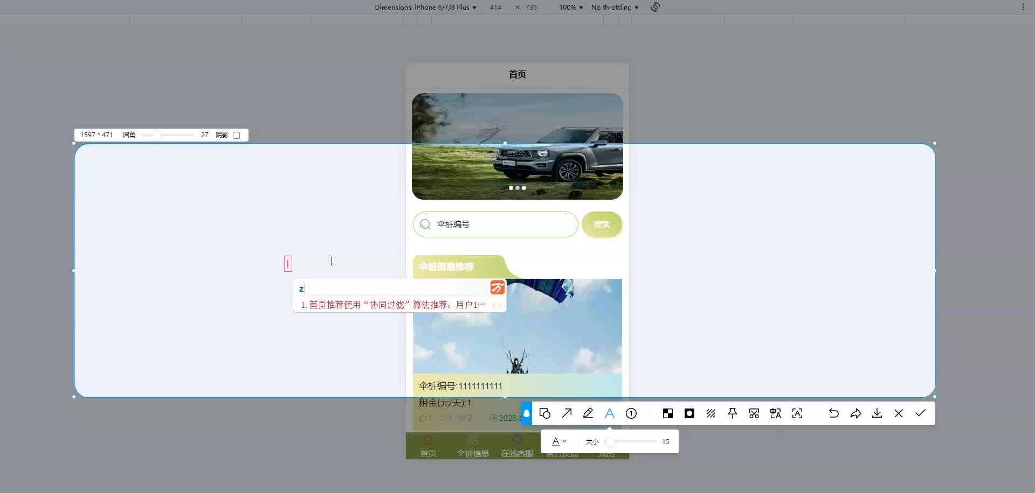
Task: Confirm the screenshot with checkmark
Action: pyautogui.click(x=920, y=413)
